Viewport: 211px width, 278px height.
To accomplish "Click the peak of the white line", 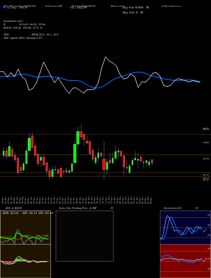I will [105, 57].
